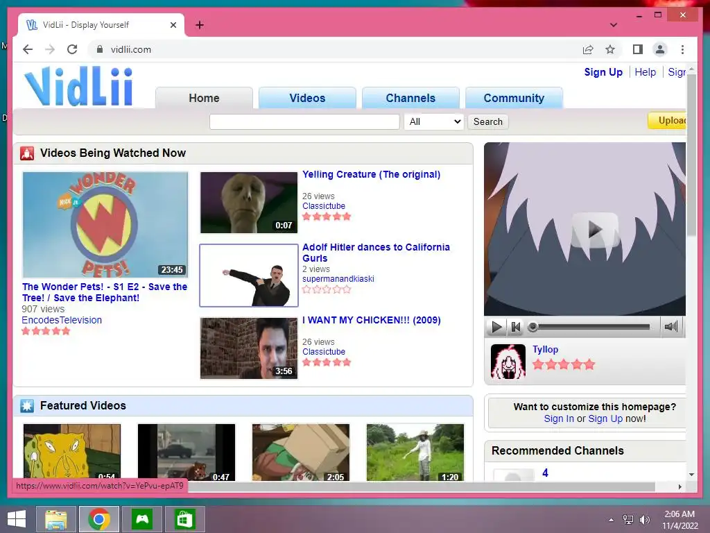
Task: Click the SpongeBob featured video thumbnail
Action: tap(72, 452)
